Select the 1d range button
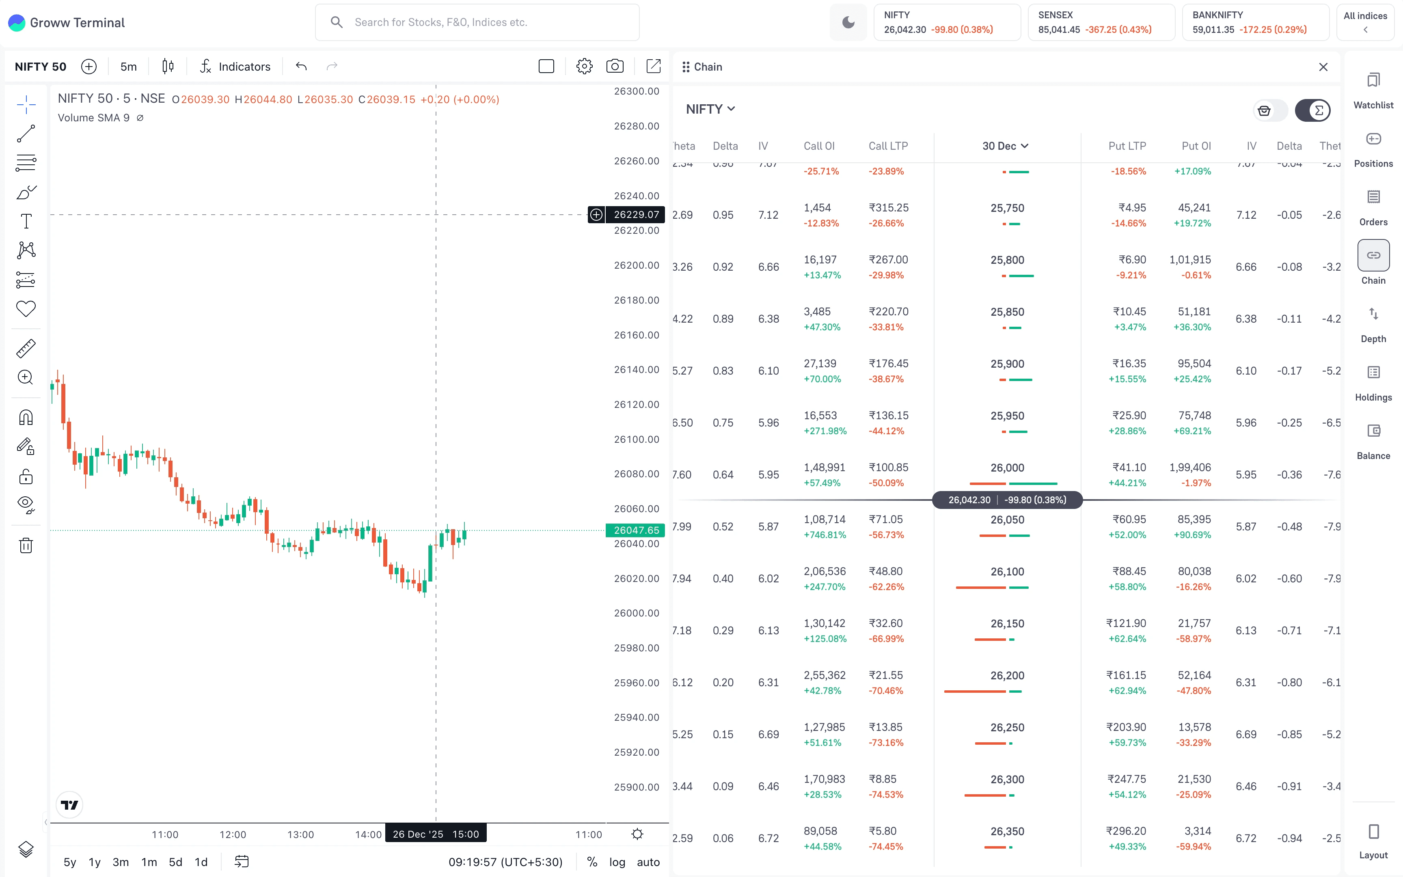The image size is (1403, 877). pyautogui.click(x=201, y=862)
